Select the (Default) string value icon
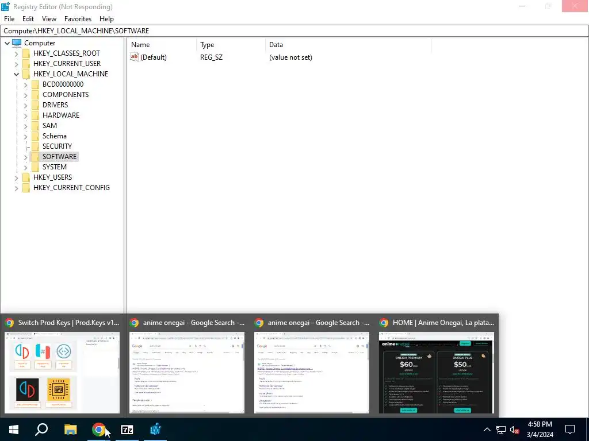The width and height of the screenshot is (589, 441). click(x=135, y=57)
